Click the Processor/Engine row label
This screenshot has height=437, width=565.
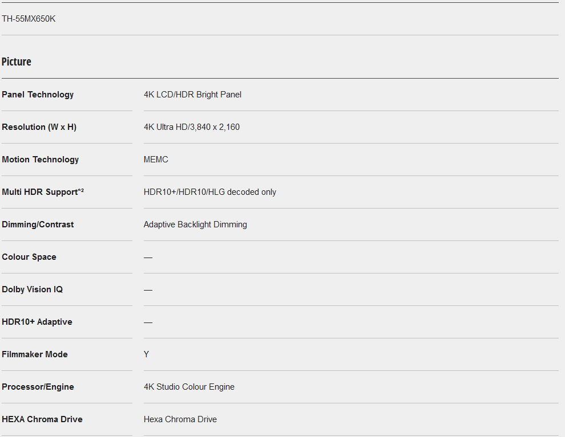coord(38,387)
